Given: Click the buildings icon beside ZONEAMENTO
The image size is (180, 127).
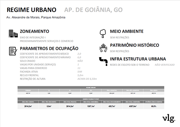Looking at the screenshot, I should pos(13,34).
